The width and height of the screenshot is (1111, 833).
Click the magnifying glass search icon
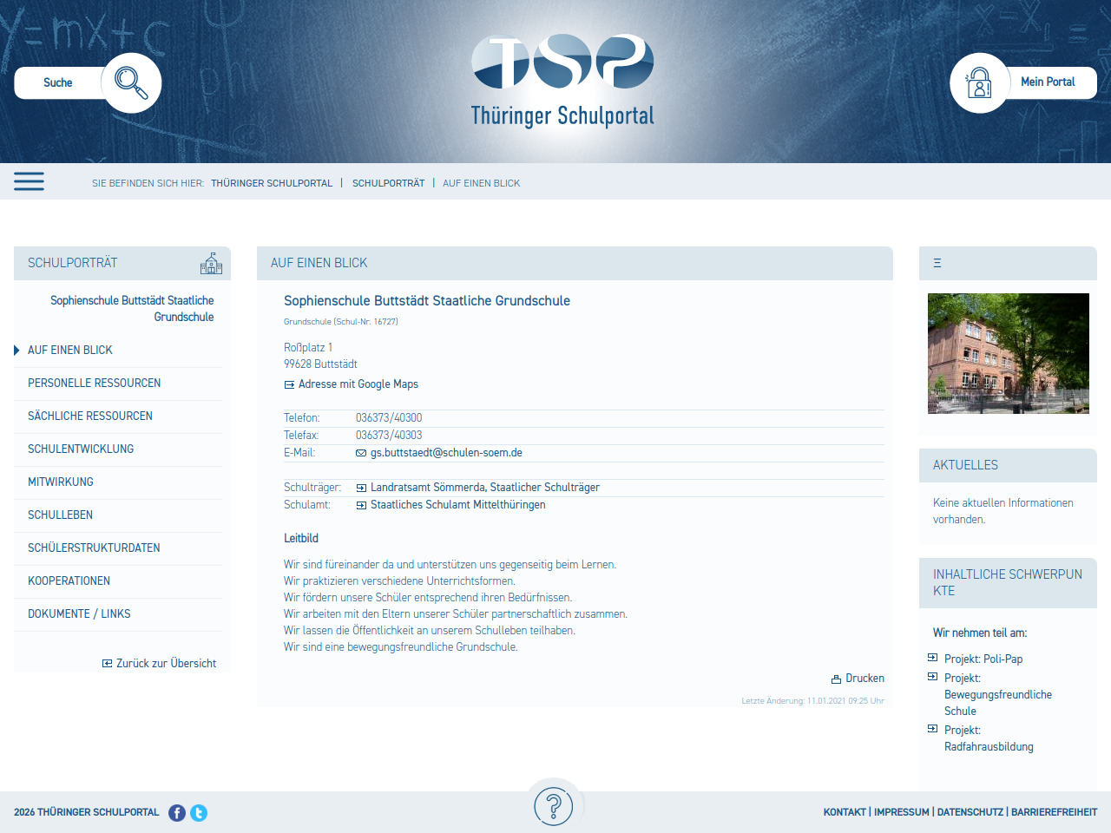point(131,82)
